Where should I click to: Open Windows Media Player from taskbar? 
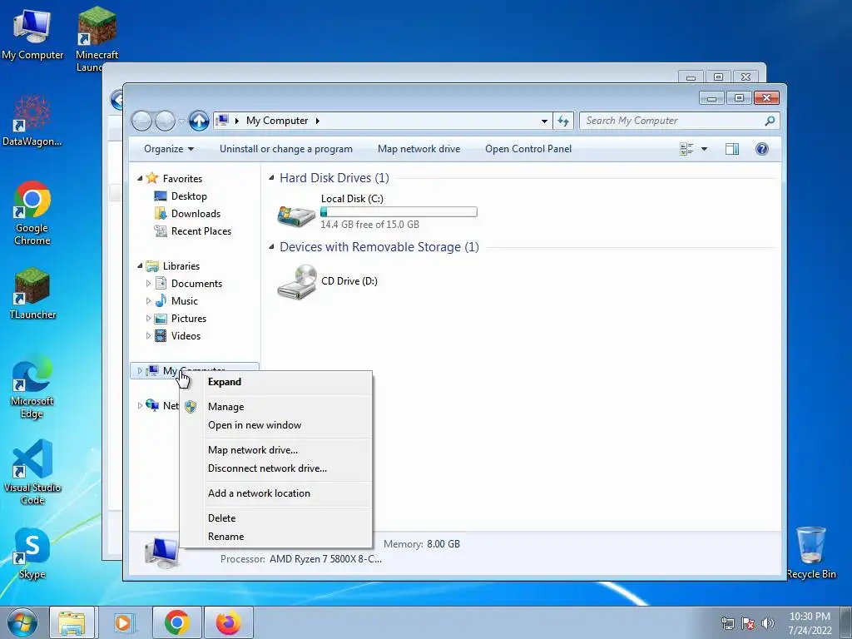(x=125, y=622)
